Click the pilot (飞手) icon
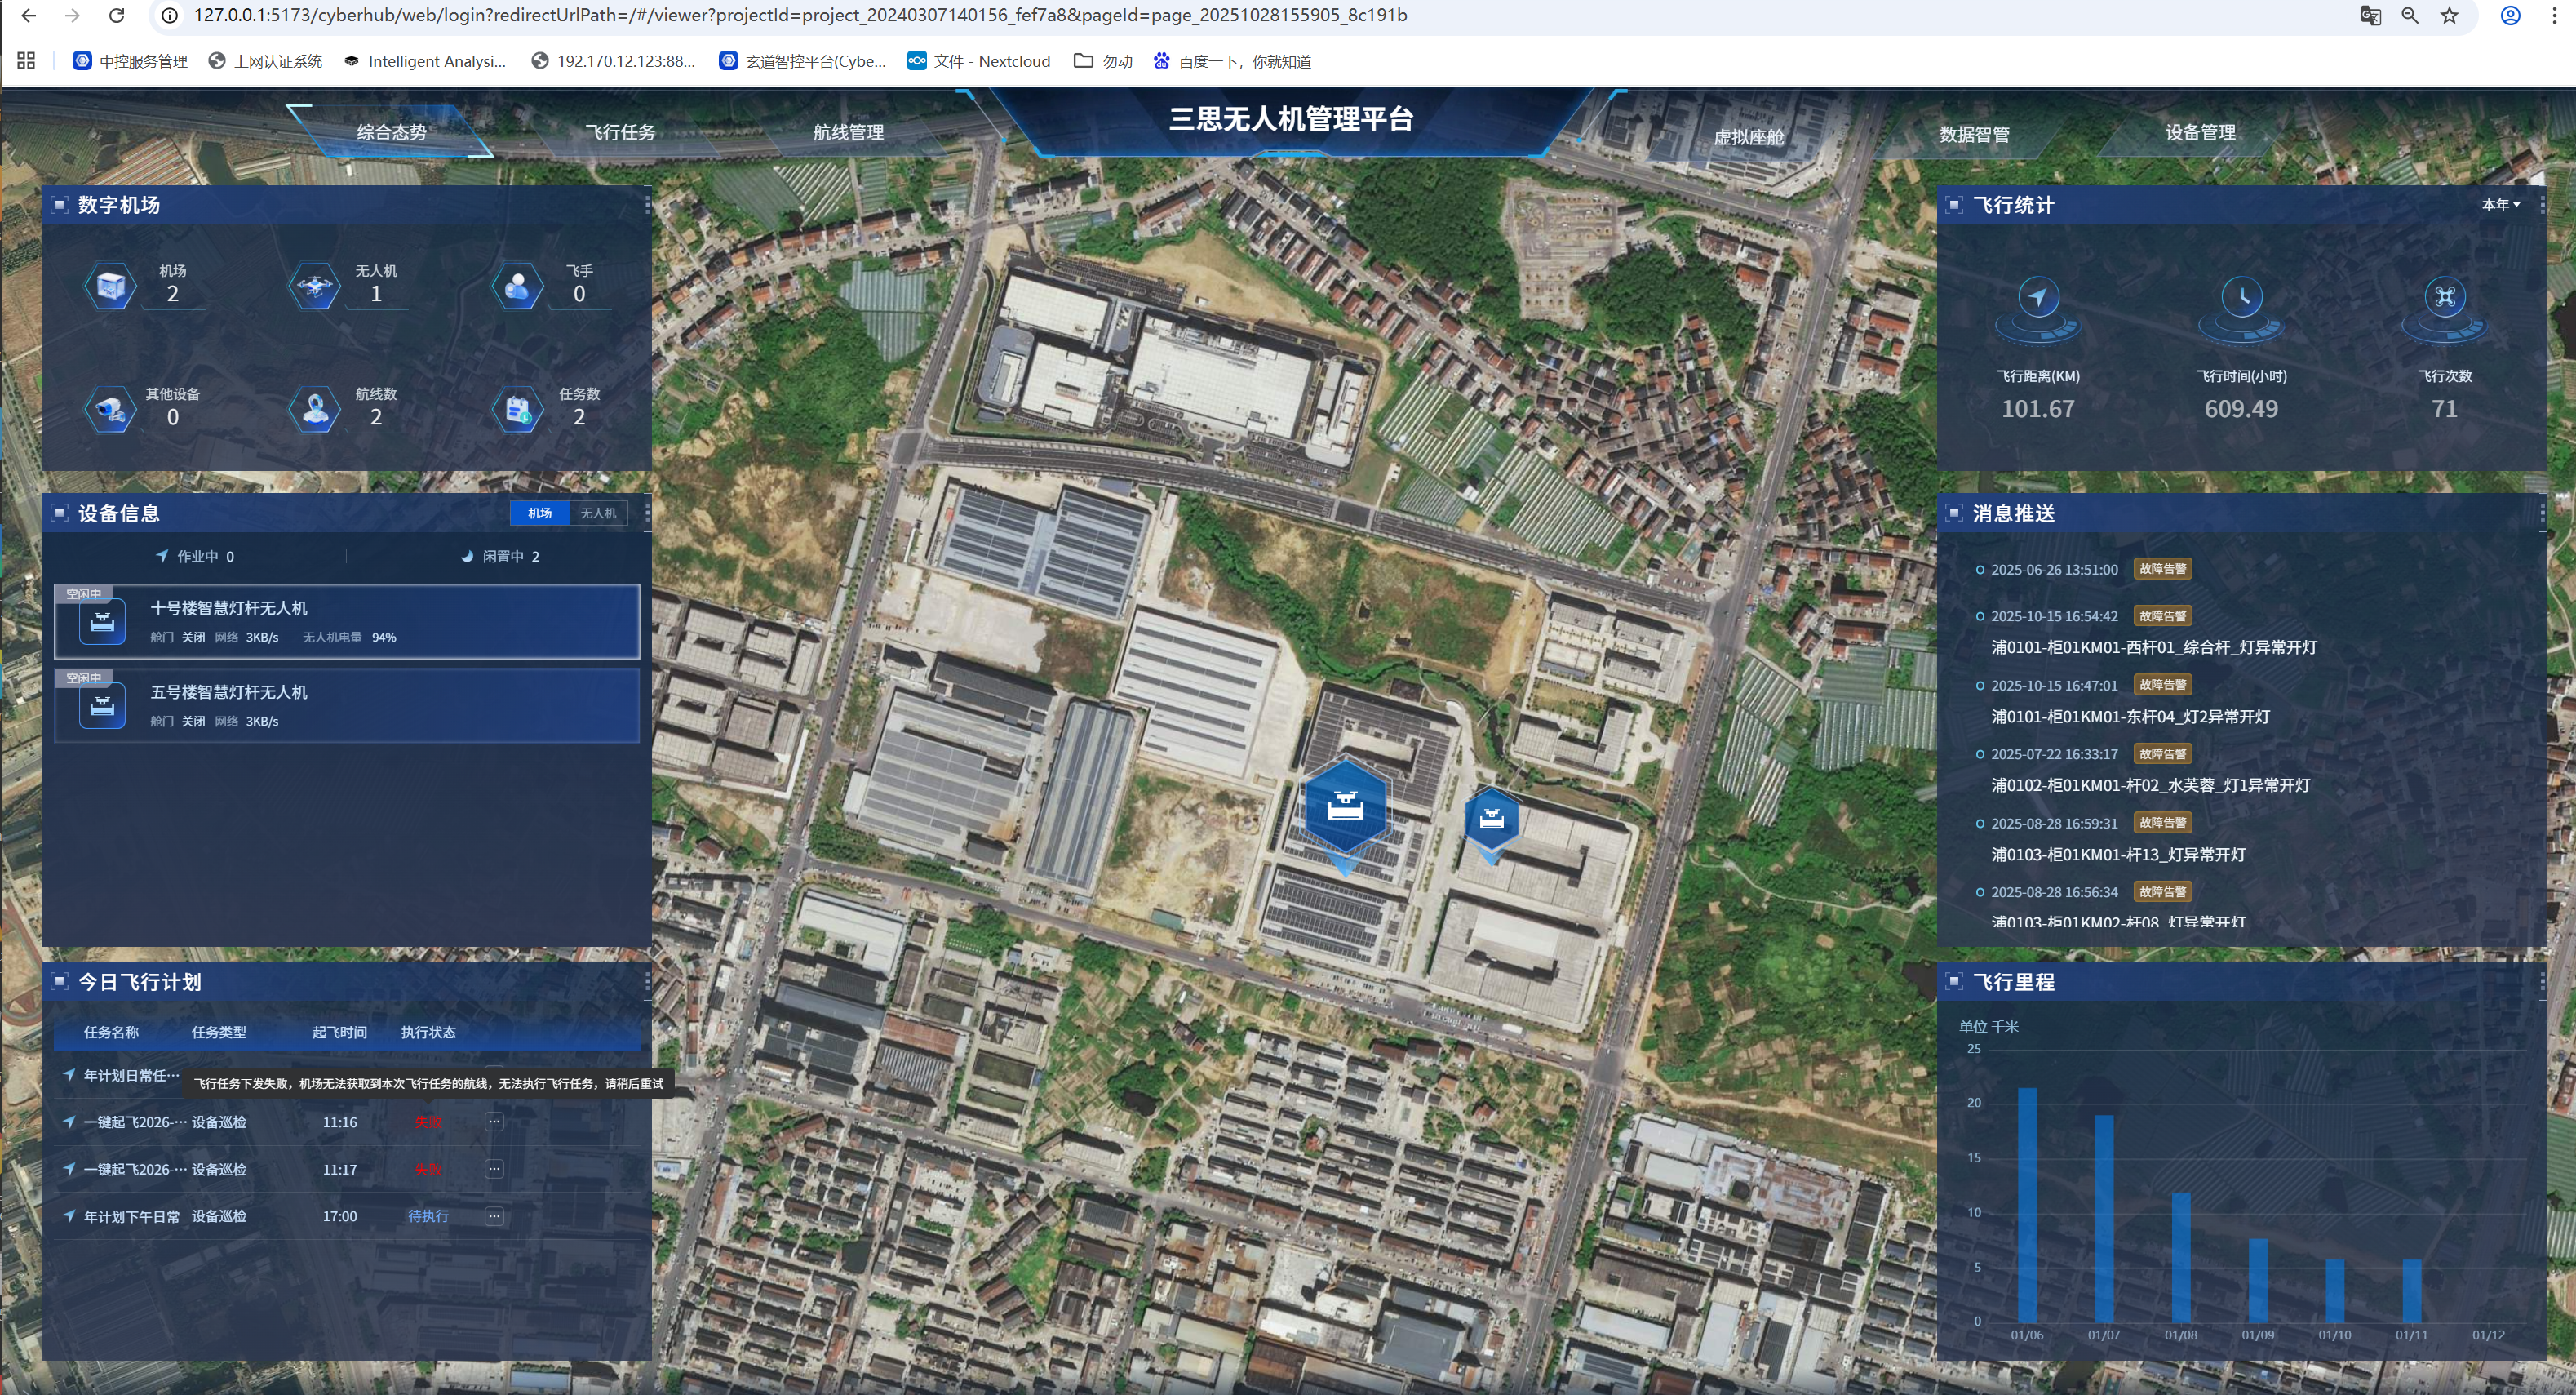Screen dimensions: 2576x1395 [517, 287]
